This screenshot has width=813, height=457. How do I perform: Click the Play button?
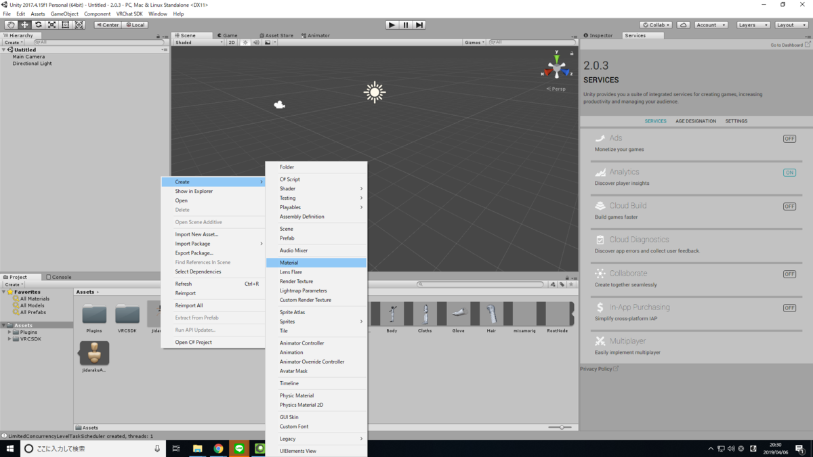pos(392,25)
